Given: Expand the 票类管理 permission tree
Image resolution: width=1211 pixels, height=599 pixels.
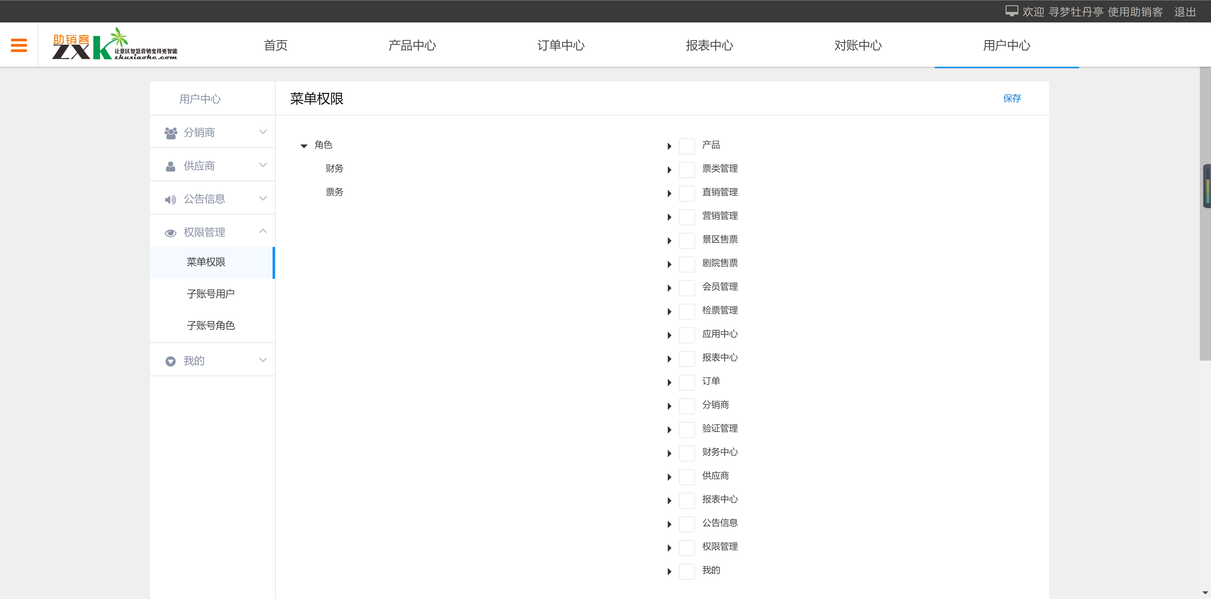Looking at the screenshot, I should pos(669,170).
